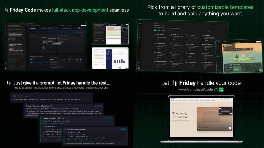
Task: Open the retro typewriter-style app thumbnail
Action: tap(110, 34)
